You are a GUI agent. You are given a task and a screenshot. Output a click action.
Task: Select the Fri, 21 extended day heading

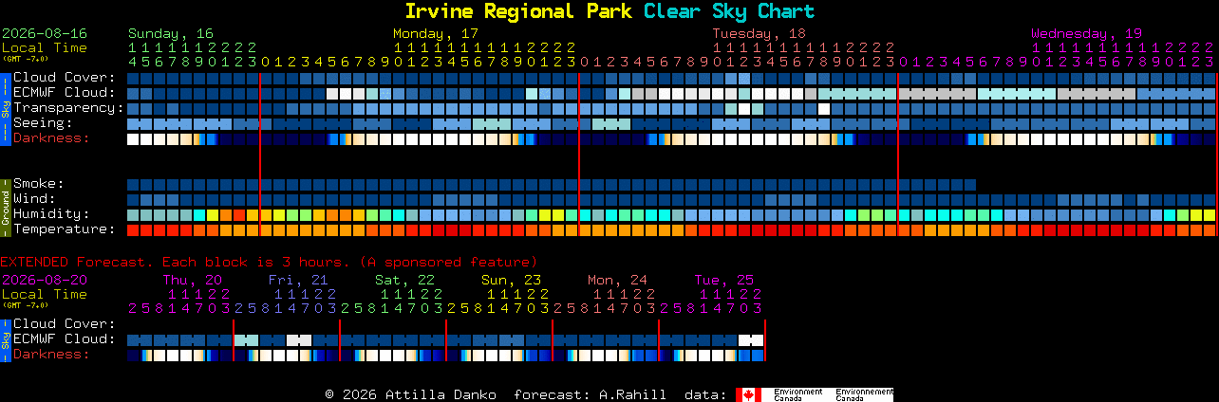298,280
